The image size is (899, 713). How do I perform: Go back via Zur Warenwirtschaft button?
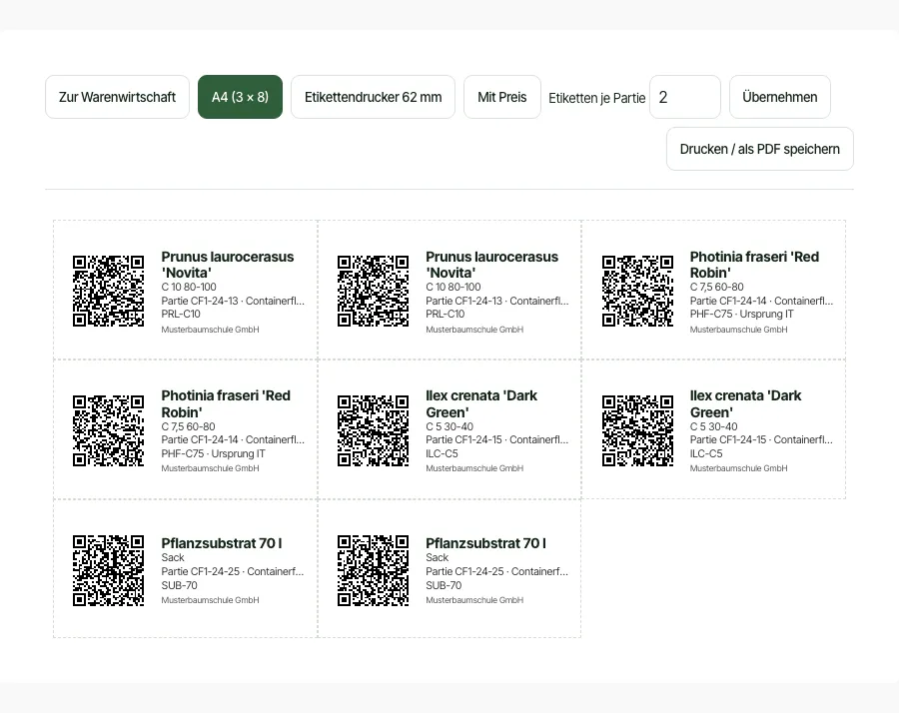click(117, 97)
